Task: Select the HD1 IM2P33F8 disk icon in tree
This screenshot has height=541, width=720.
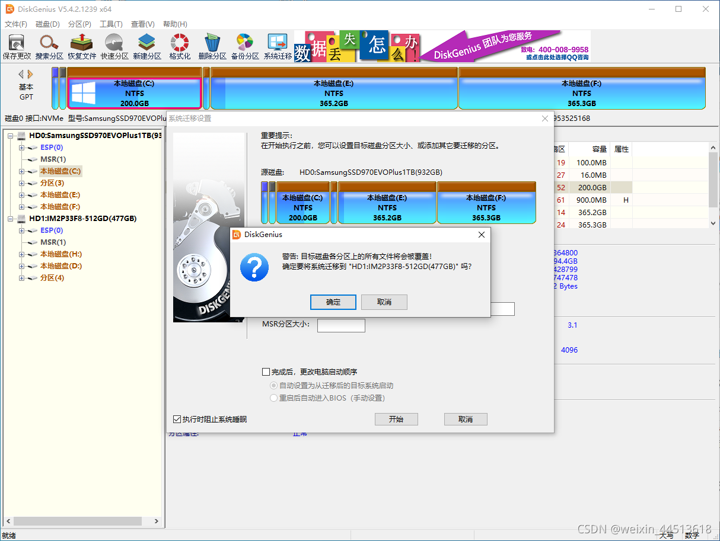Action: (22, 219)
